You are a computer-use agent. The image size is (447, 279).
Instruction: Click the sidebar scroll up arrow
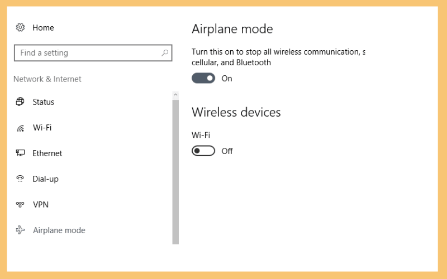coord(175,95)
